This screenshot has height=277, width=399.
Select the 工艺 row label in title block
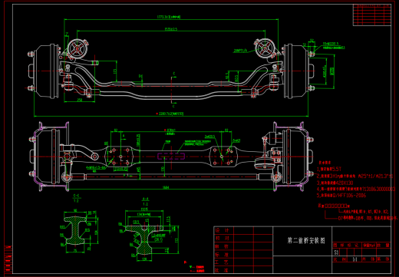coord(222,262)
